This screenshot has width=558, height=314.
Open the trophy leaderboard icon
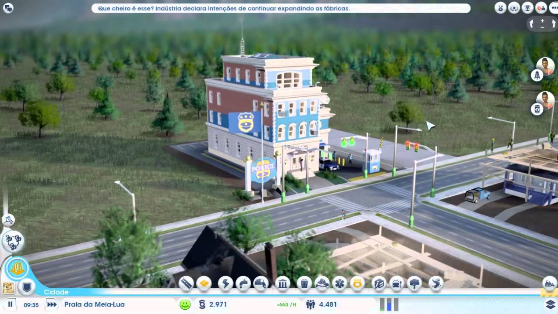point(527,8)
